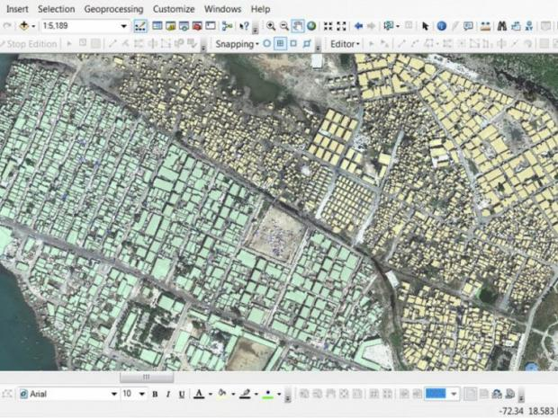Open the Editor dropdown menu

(345, 44)
